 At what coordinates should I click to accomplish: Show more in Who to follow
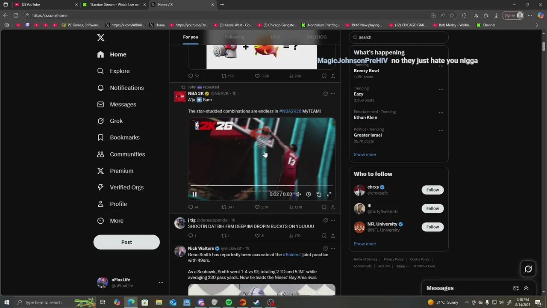pyautogui.click(x=365, y=244)
